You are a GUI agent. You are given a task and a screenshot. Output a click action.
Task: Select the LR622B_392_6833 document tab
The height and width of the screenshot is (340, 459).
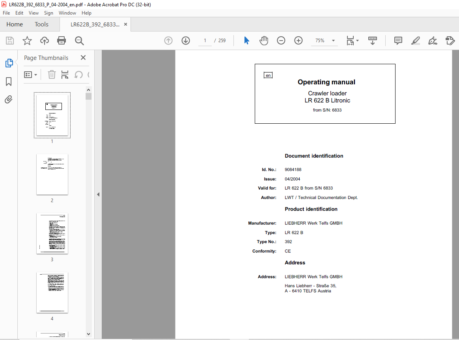pos(95,24)
